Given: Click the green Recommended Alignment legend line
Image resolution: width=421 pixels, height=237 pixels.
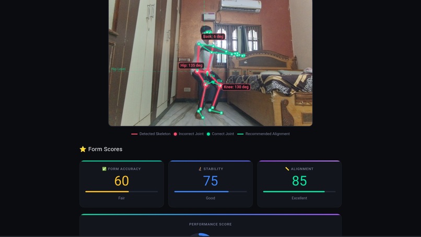Looking at the screenshot, I should [240, 134].
